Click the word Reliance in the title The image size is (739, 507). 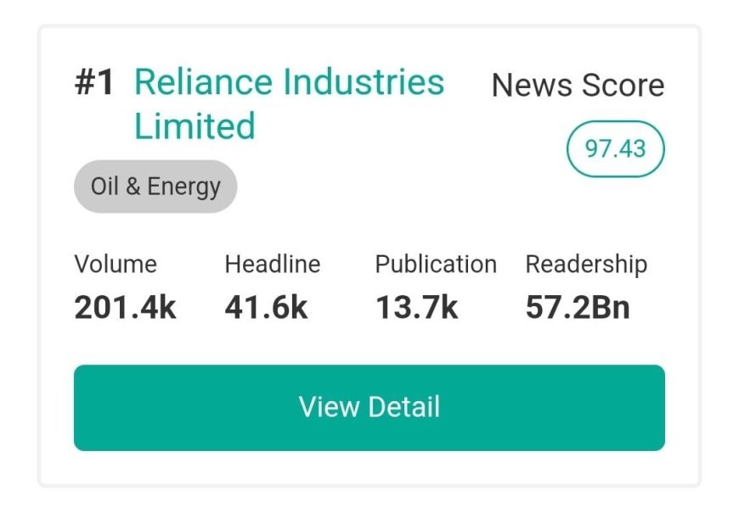(x=203, y=82)
